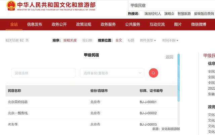The width and height of the screenshot is (215, 135).
Task: Click hot search term 智慧旅游
Action: coord(184,14)
